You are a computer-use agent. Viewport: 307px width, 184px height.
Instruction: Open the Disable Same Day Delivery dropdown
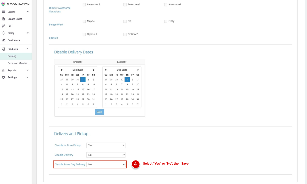point(106,165)
